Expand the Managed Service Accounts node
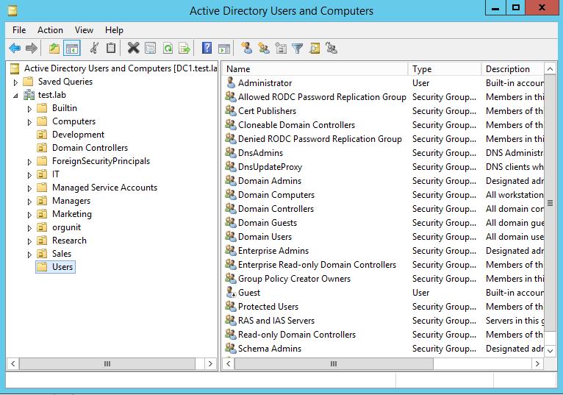This screenshot has height=395, width=563. 29,188
